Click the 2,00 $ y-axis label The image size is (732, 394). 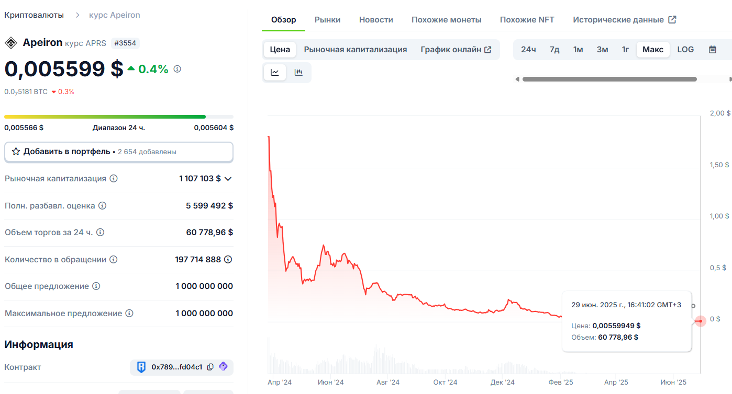(720, 113)
